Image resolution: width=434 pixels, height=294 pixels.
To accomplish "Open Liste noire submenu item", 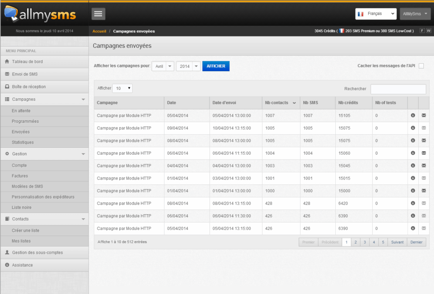I will tap(45, 207).
